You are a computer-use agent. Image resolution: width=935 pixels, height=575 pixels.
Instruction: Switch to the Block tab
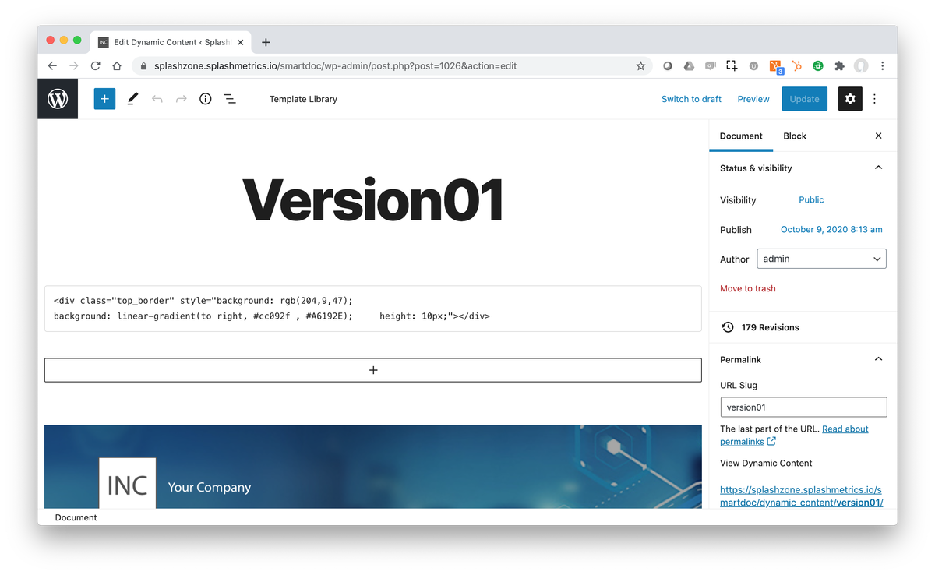795,136
